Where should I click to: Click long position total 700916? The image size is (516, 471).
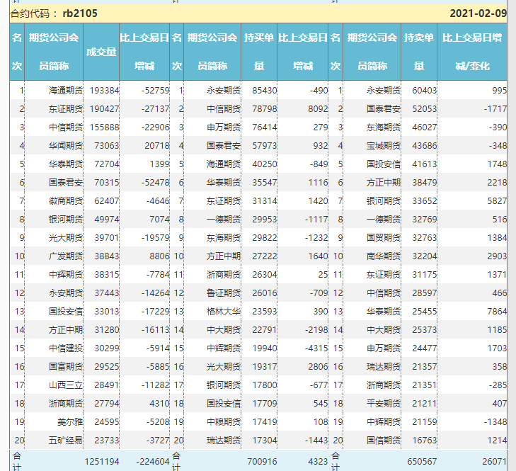(x=263, y=462)
